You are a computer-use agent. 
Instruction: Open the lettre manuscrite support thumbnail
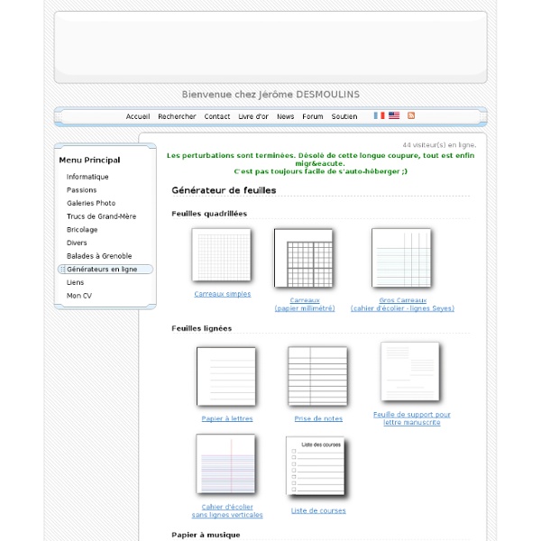click(x=410, y=371)
